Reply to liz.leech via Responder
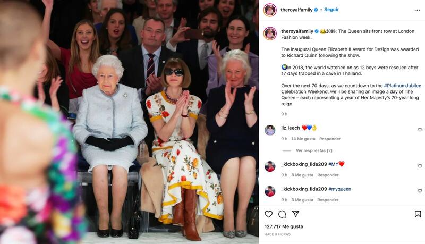Image resolution: width=425 pixels, height=244 pixels. [x=330, y=139]
